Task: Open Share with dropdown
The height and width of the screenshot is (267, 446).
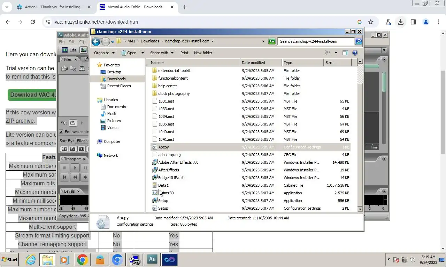Action: pos(162,53)
